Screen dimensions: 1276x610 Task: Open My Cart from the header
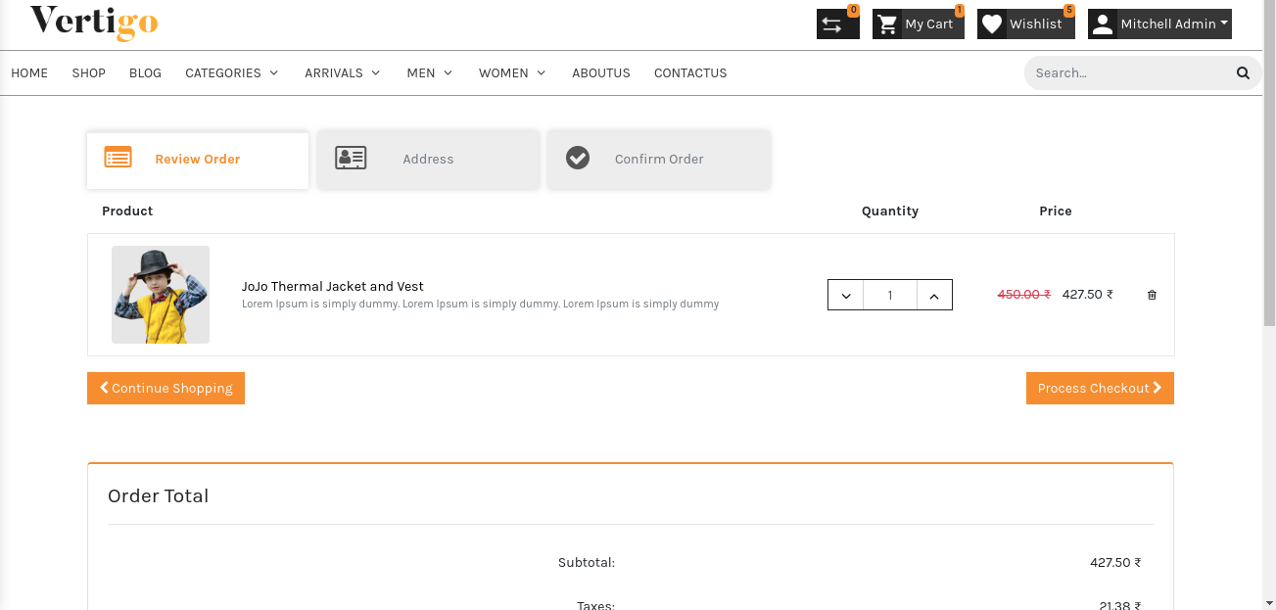(918, 24)
